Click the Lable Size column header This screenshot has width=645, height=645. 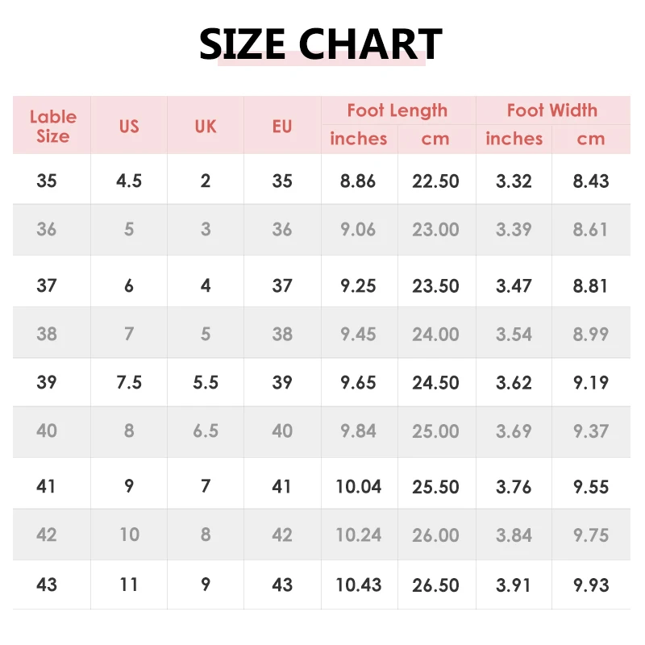(52, 127)
